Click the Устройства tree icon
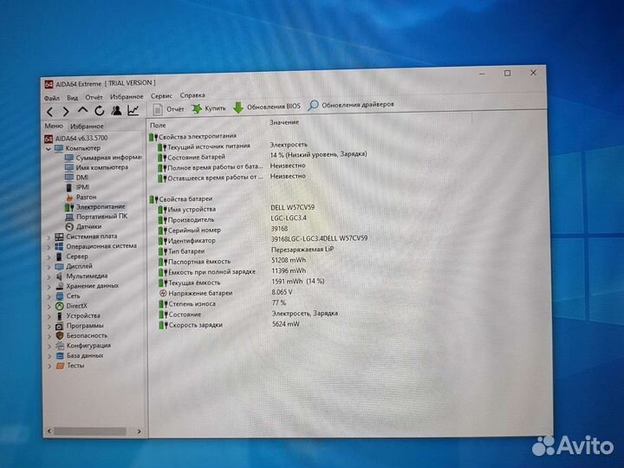This screenshot has width=624, height=468. (59, 316)
